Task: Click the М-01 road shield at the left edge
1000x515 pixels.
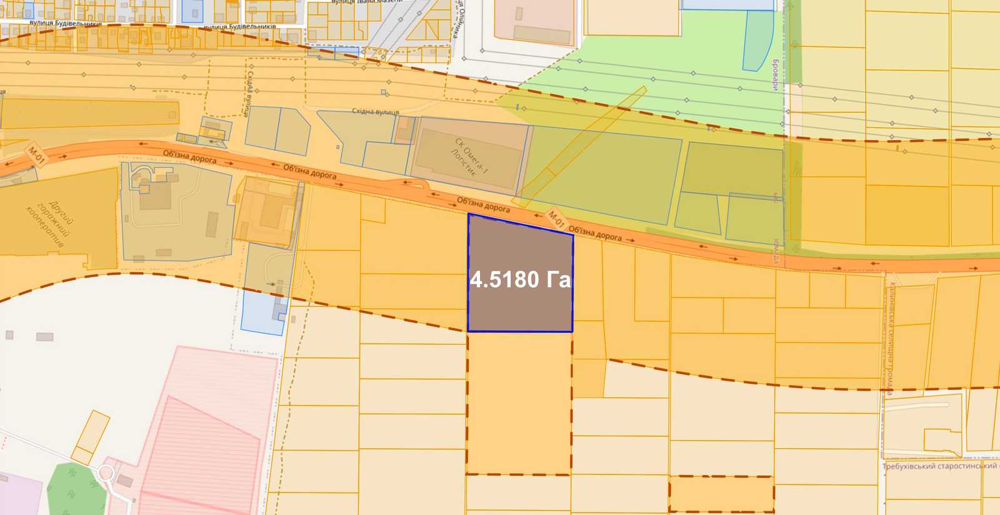Action: pyautogui.click(x=36, y=155)
